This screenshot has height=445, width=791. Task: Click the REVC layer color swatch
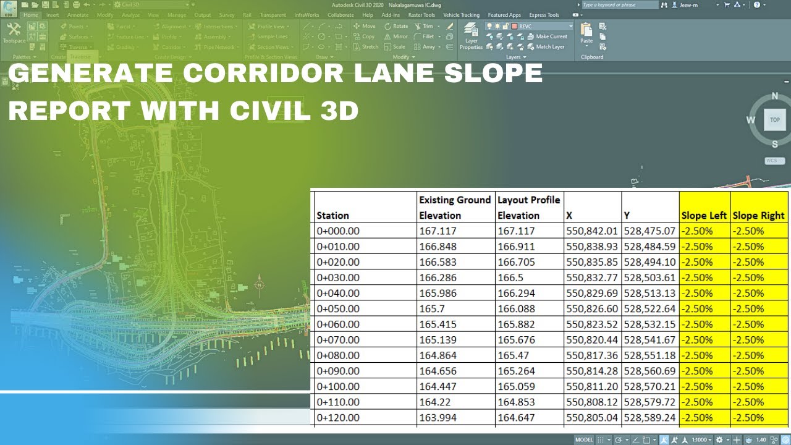(x=515, y=27)
